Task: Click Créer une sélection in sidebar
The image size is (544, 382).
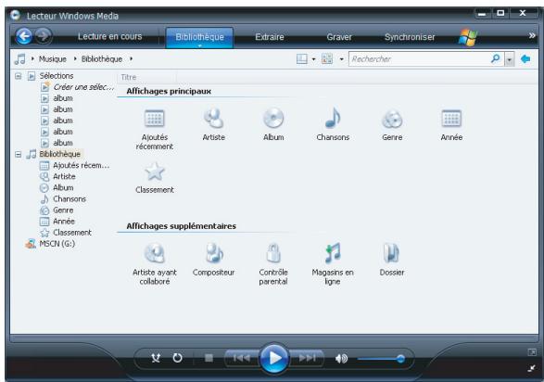Action: point(83,87)
